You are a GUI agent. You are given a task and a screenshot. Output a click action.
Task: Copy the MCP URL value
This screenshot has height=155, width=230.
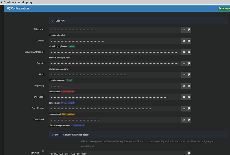[x=189, y=153]
